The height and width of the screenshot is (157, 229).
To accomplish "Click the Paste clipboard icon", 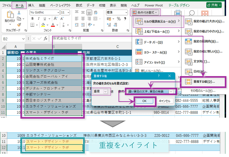I will click(10, 15).
